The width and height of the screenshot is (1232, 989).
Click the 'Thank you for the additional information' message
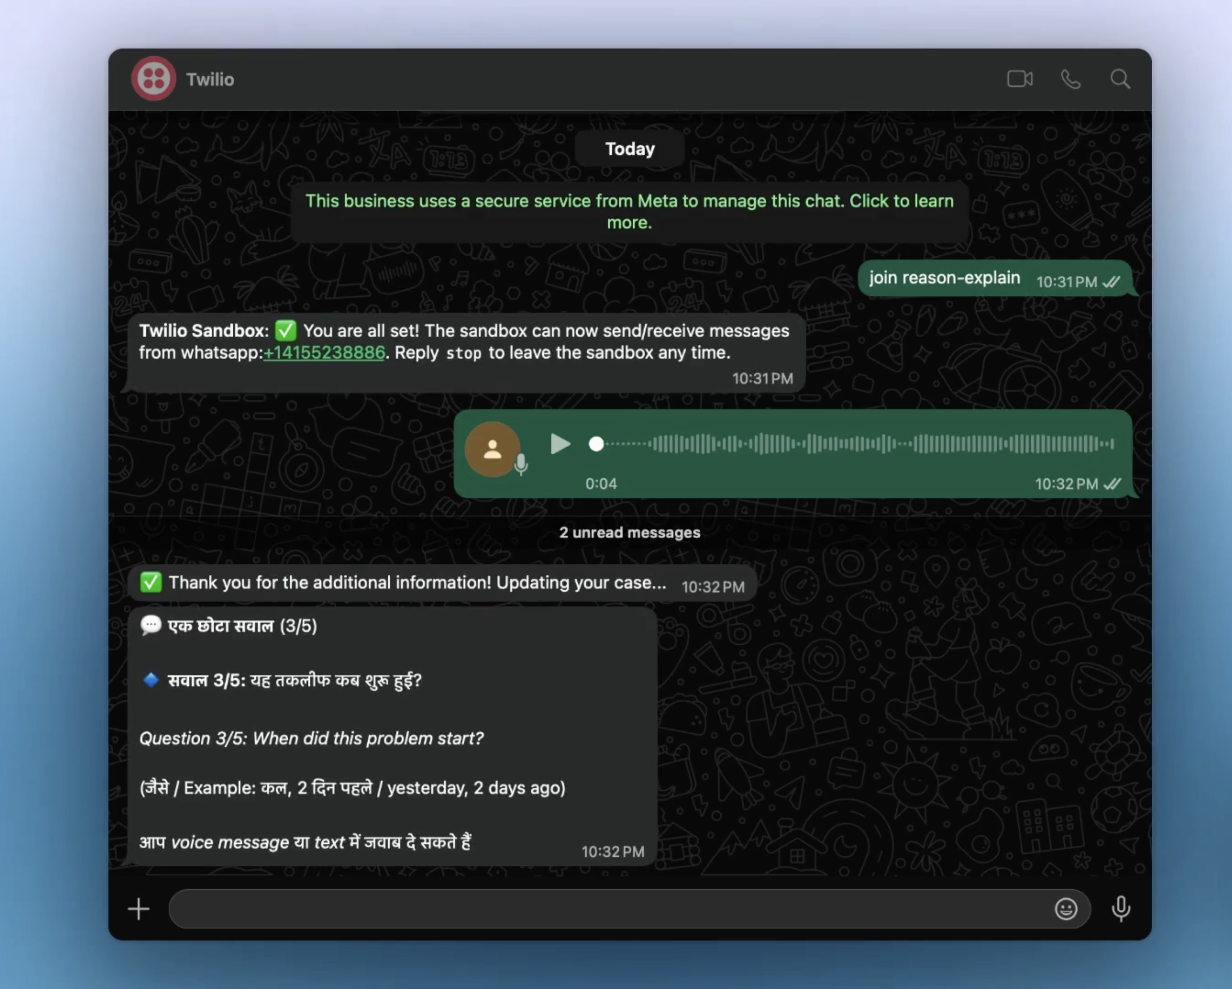(x=417, y=583)
